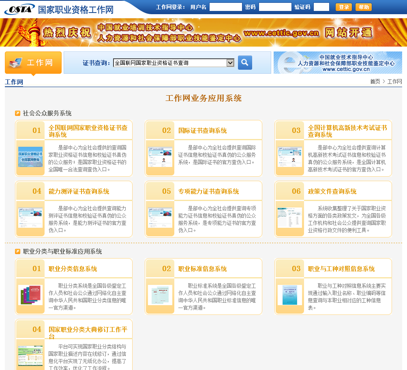Open 国际证书查询系统 link
The image size is (407, 370).
coord(202,130)
